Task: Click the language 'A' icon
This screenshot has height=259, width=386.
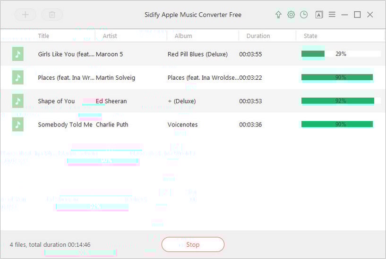Action: tap(319, 15)
